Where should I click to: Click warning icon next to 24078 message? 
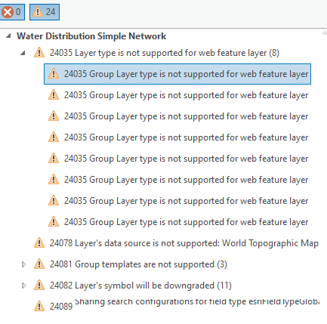pos(39,243)
